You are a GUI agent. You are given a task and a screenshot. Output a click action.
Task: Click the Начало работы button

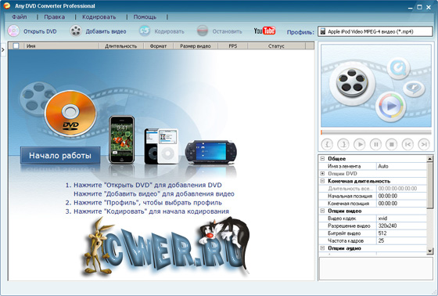click(x=60, y=155)
